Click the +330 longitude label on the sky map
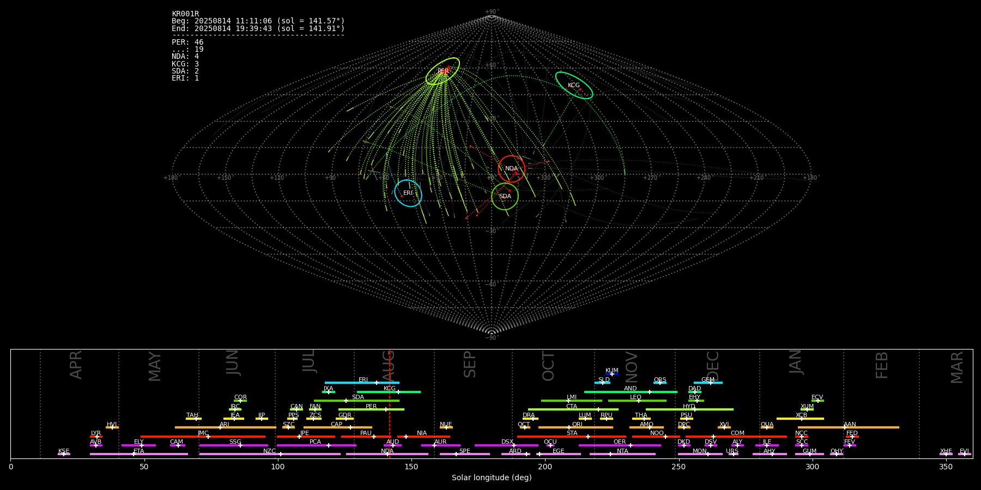Screen dimensions: 981x490 pyautogui.click(x=543, y=178)
